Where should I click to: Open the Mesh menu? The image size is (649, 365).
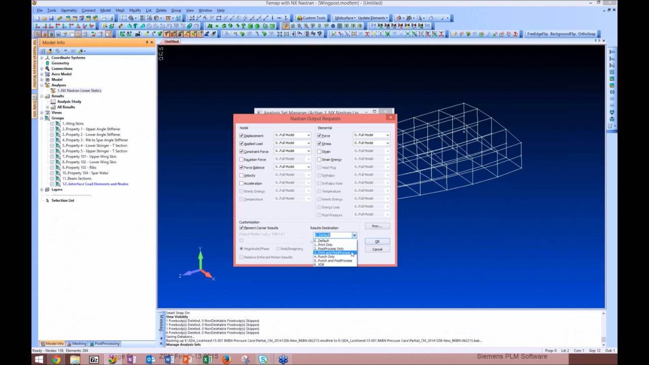click(x=120, y=10)
